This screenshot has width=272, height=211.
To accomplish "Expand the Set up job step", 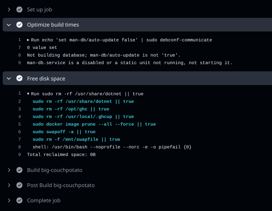I will click(9, 9).
